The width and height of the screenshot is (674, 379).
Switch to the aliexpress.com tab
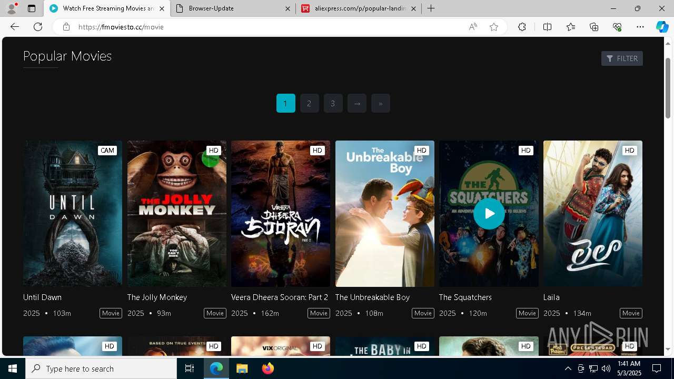(x=359, y=8)
